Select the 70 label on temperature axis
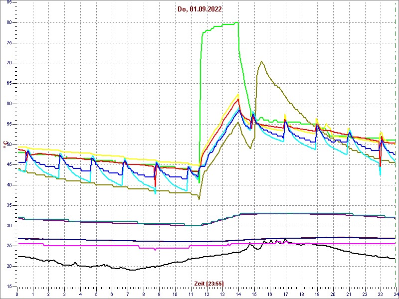Viewport: 399px width, 299px height. click(9, 63)
